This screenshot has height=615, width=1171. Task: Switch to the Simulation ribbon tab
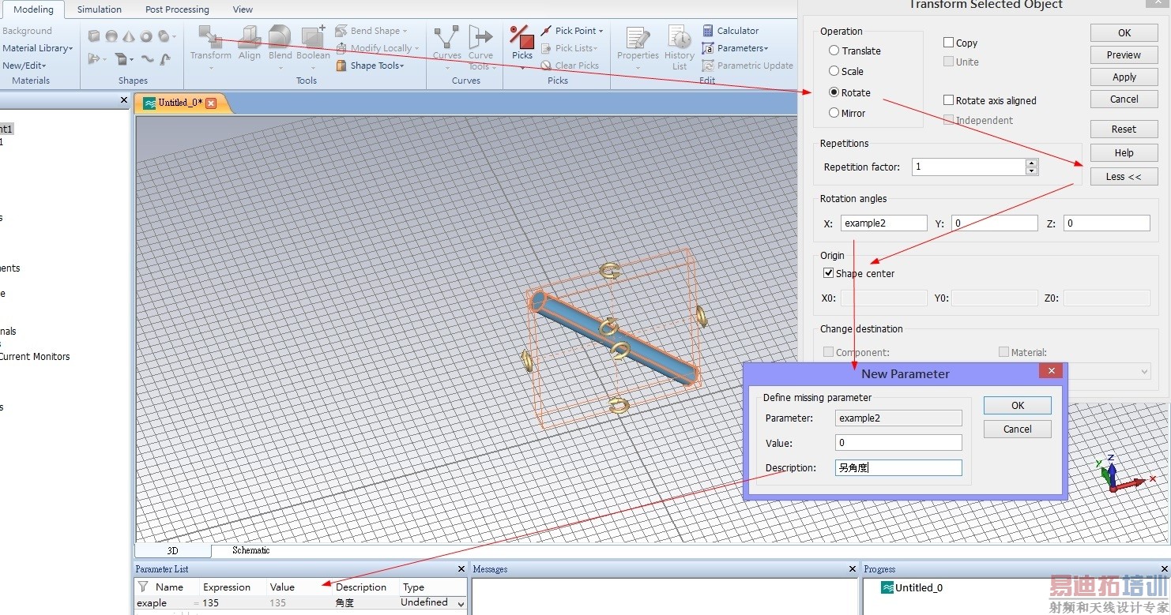point(99,9)
